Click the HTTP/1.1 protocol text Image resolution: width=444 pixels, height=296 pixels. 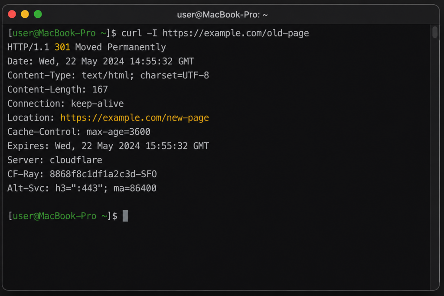(x=28, y=47)
